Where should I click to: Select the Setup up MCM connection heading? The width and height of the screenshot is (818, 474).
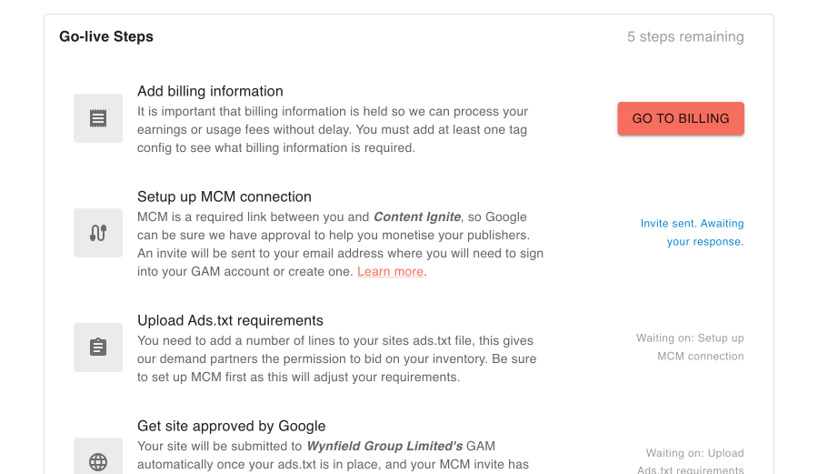[x=224, y=197]
